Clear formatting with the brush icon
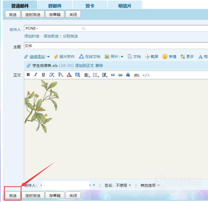 click(x=128, y=75)
